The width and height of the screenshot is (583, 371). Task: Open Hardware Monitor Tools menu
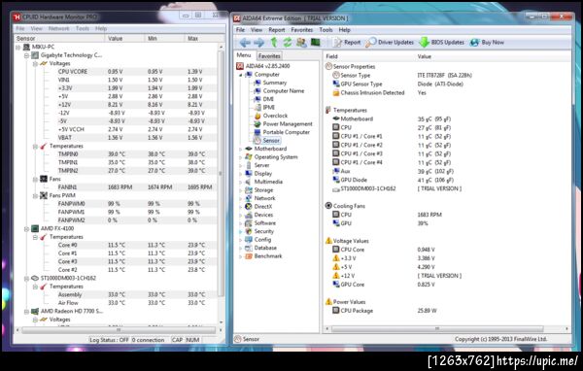click(83, 28)
